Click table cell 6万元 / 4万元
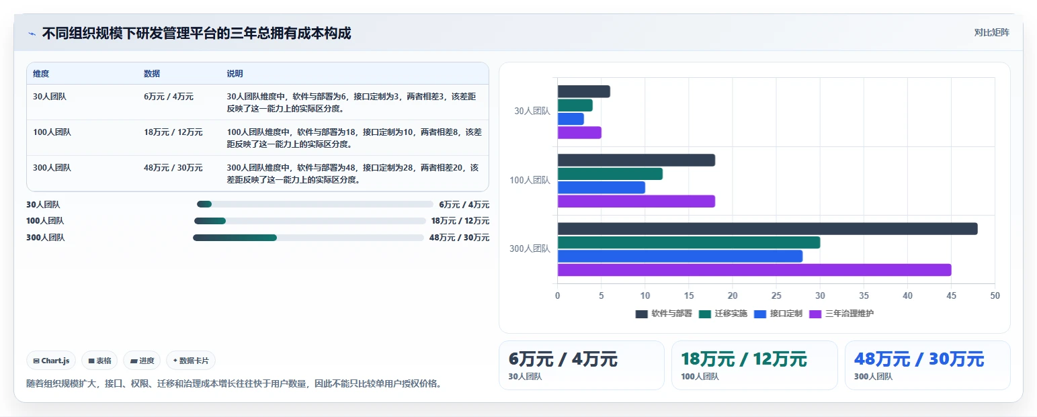1037x417 pixels. pos(169,97)
